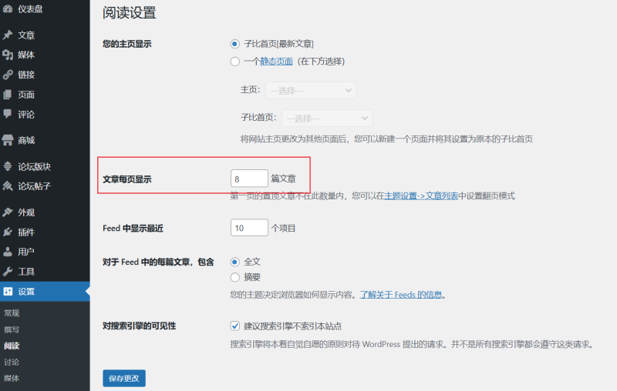This screenshot has width=617, height=391.
Task: Click the 文章 pushpin icon
Action: click(x=8, y=35)
